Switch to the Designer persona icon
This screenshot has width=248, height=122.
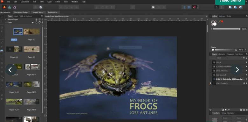tap(10, 7)
